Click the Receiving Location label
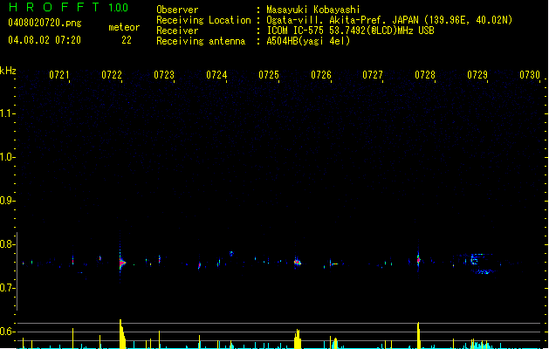The height and width of the screenshot is (349, 549). coord(203,20)
